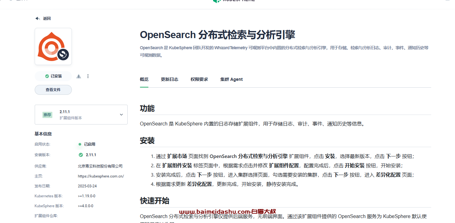Screen dimensions: 455x223
Task: Click the 扩展组件版本 caption
Action: pos(71,118)
